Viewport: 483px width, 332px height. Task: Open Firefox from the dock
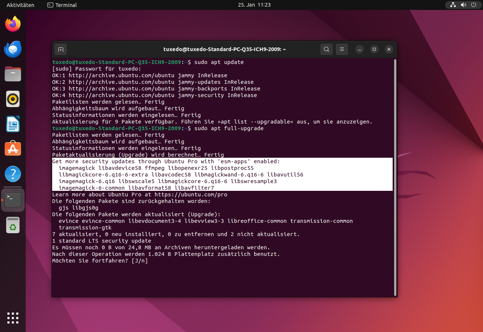click(x=13, y=24)
